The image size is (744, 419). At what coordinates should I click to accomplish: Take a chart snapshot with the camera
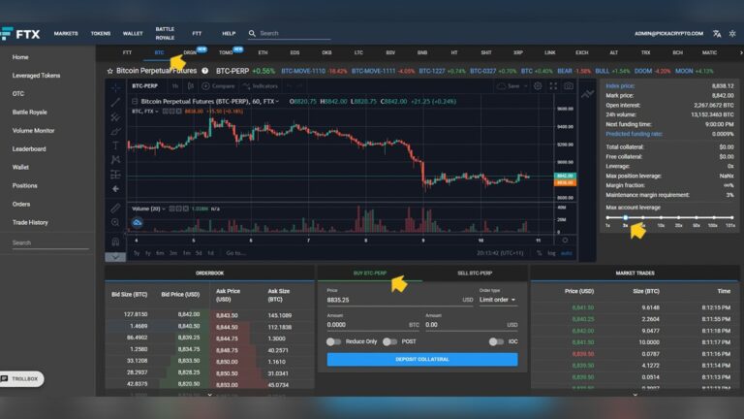569,86
